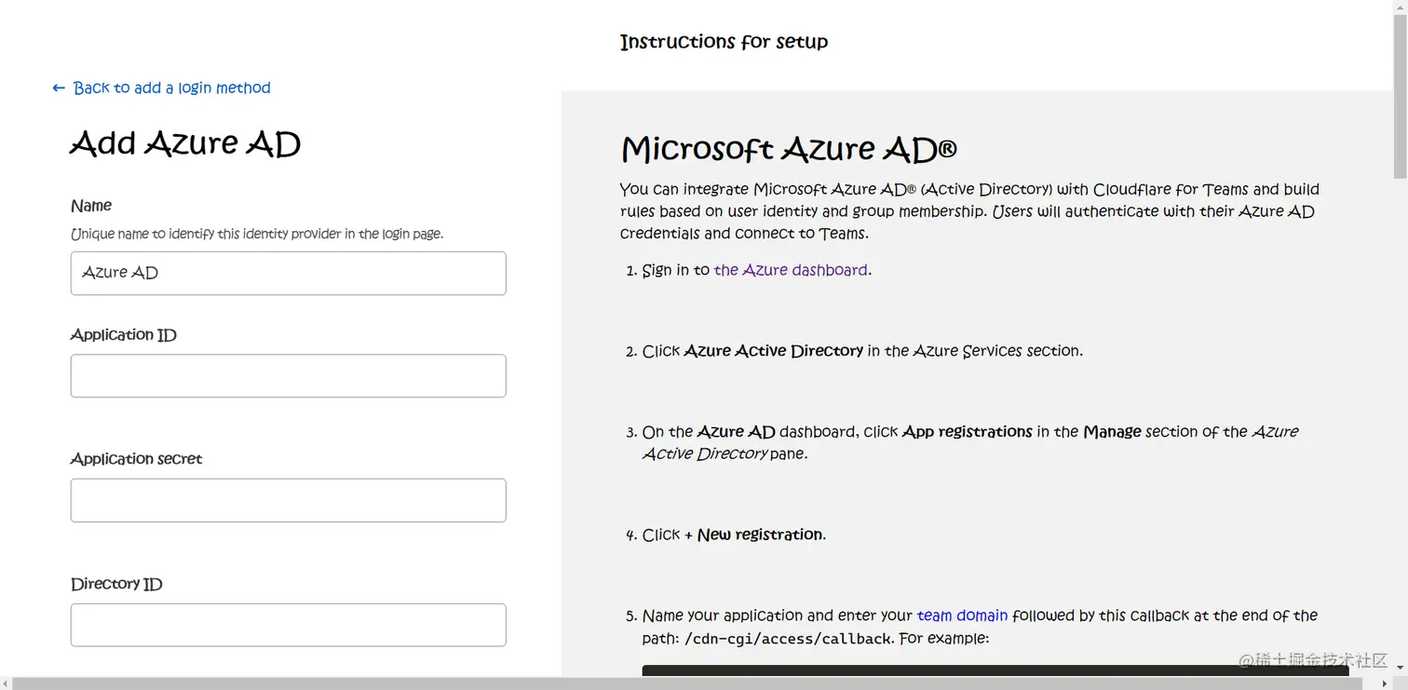Click the scroll-right arrow of horizontal scrollbar
The width and height of the screenshot is (1408, 690).
1385,683
